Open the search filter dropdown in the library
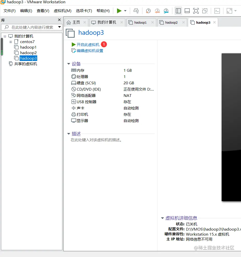241x257 pixels. [x=59, y=27]
